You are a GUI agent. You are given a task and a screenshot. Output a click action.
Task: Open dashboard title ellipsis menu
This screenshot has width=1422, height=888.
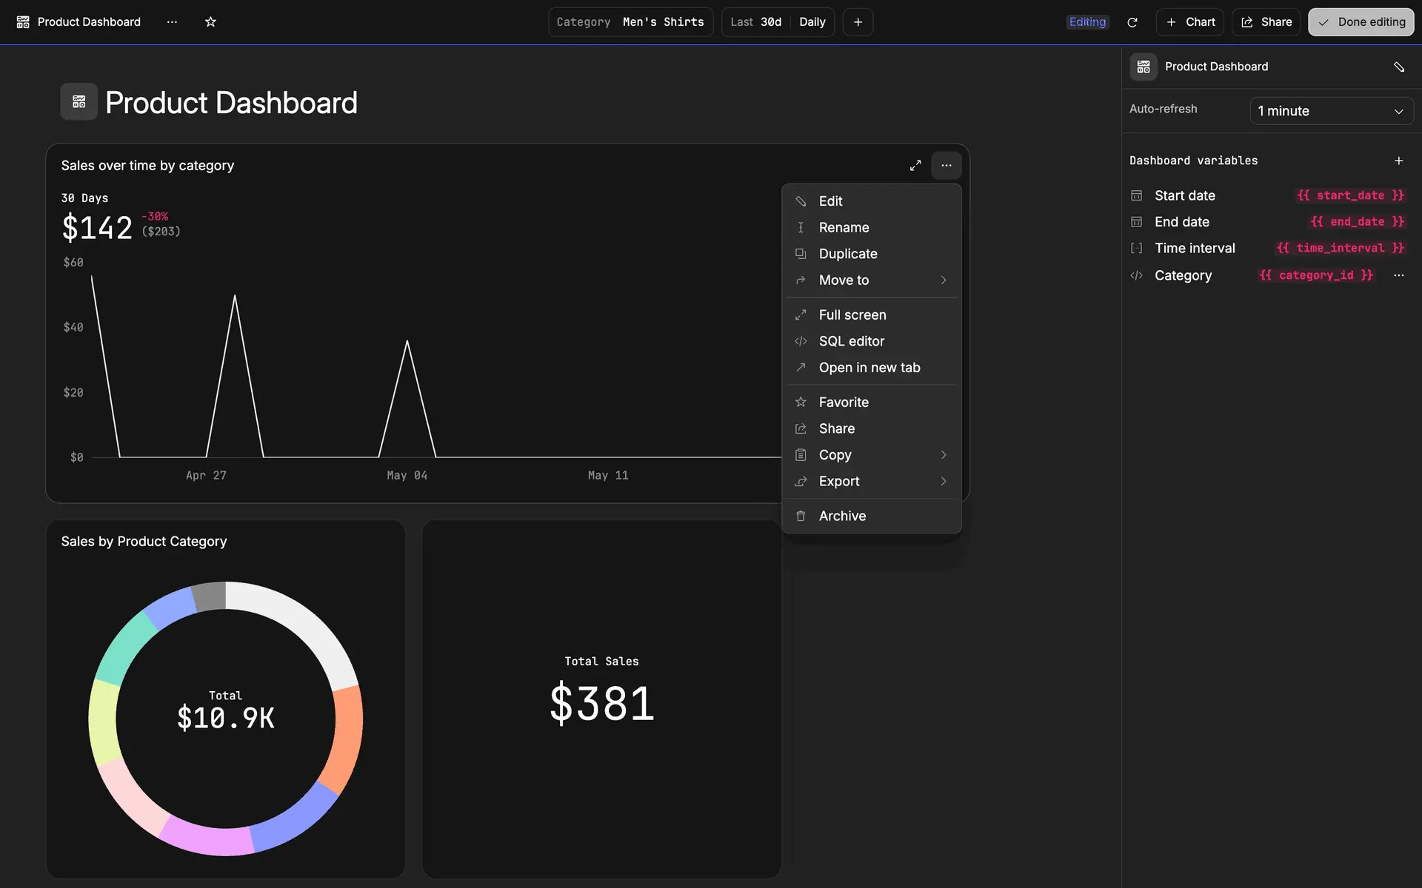coord(172,22)
